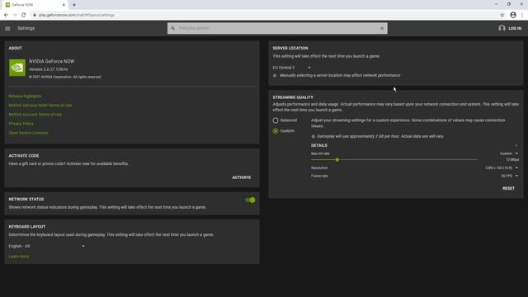Click Learn more under Keyboard Layout

pos(19,257)
